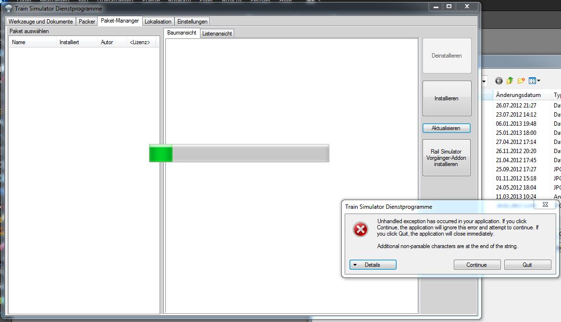
Task: Select file dated 01.11.2012 15:18
Action: point(516,178)
